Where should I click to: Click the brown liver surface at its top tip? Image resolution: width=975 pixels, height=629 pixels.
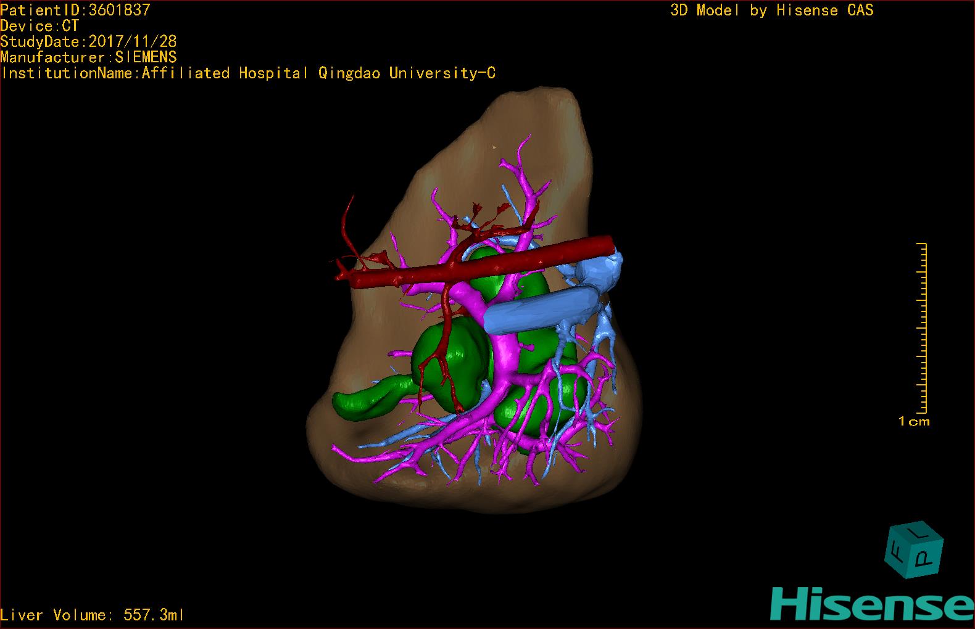click(543, 99)
